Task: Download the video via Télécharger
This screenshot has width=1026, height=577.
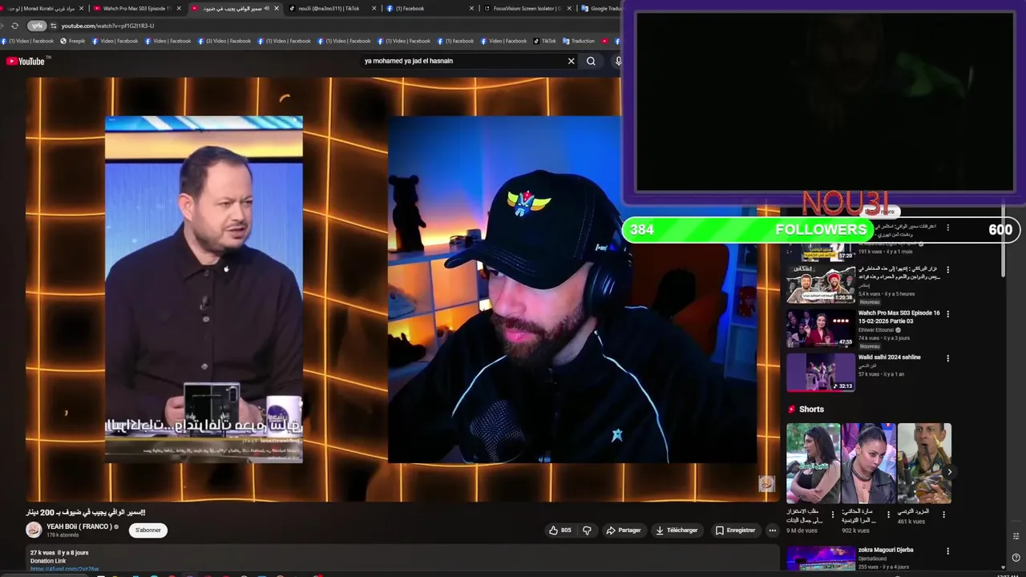Action: click(677, 531)
